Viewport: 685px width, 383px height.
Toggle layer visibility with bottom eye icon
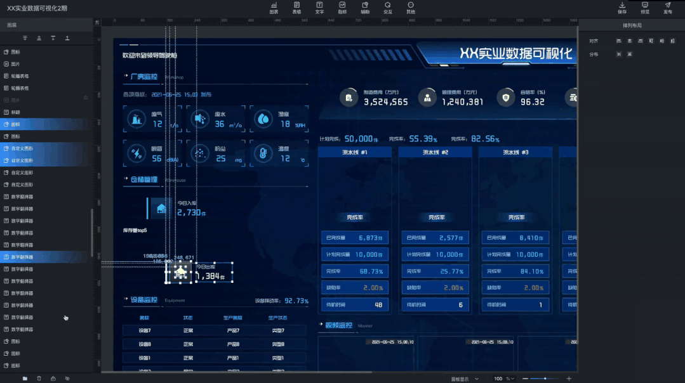pos(67,379)
